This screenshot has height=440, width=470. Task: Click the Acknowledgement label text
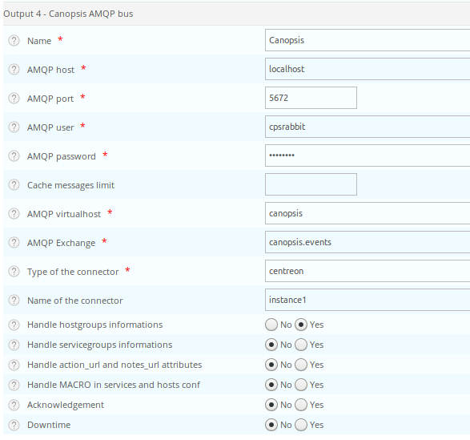66,405
